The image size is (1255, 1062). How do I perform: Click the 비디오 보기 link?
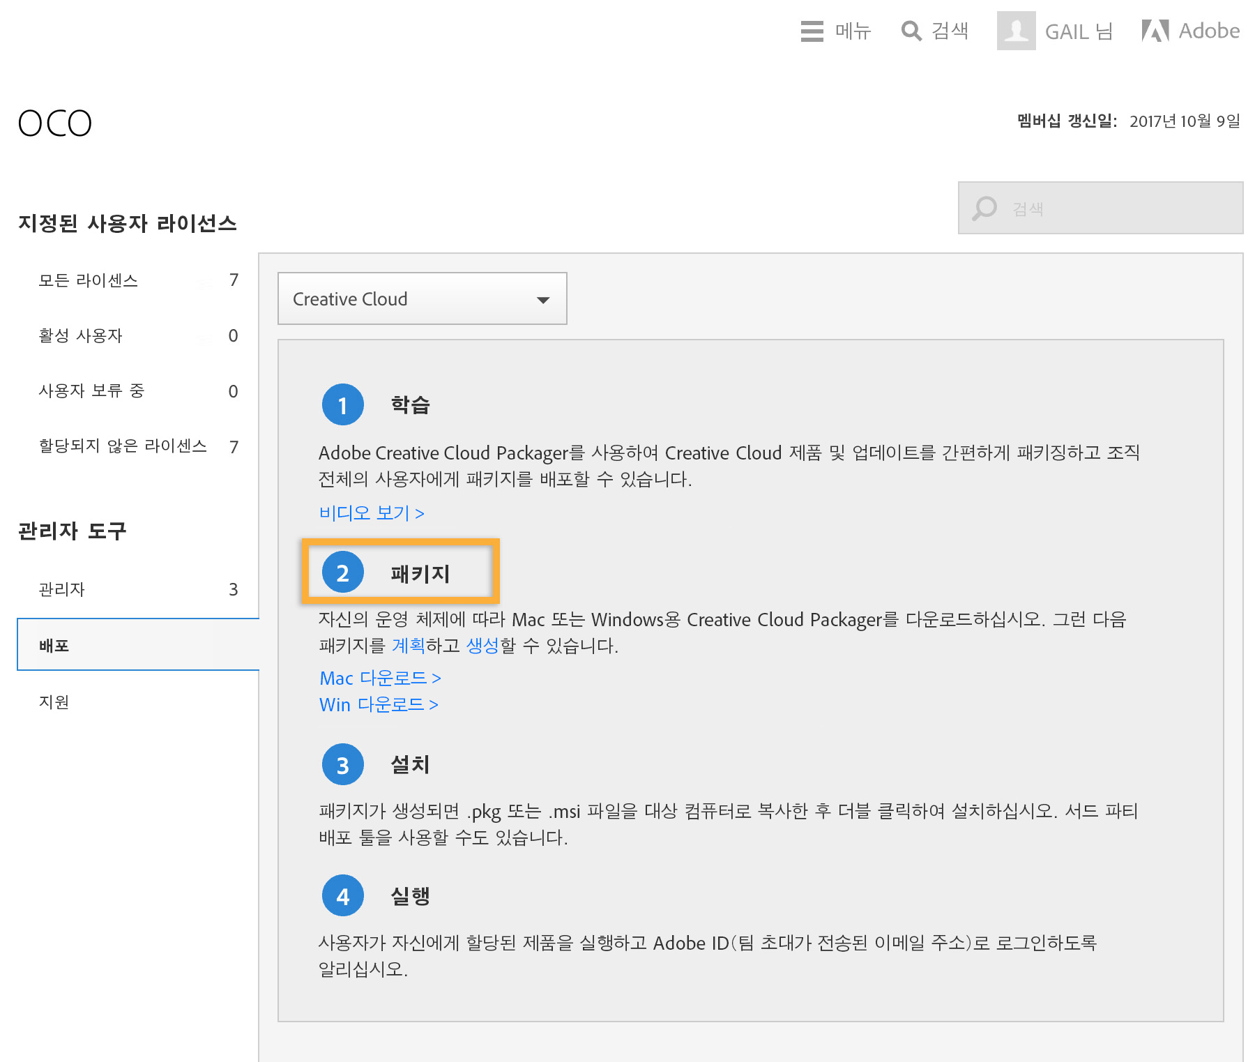[372, 513]
